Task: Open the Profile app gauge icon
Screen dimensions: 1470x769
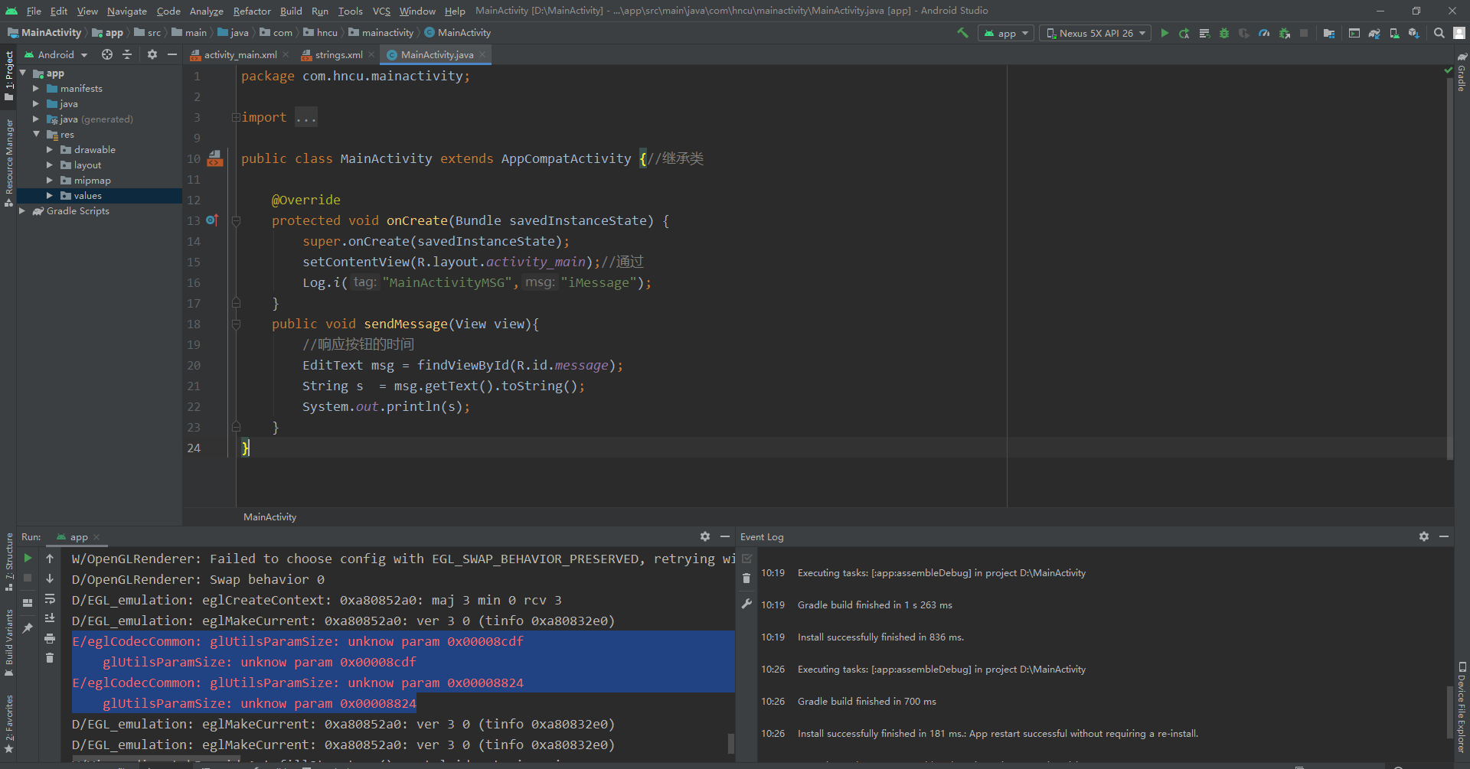Action: point(1264,33)
